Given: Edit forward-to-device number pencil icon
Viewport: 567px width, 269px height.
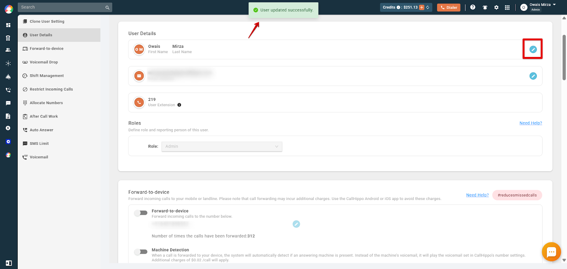Looking at the screenshot, I should click(296, 224).
